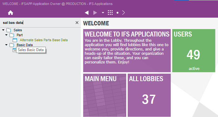Collapse the Sales folder node
Viewport: 218px width, 117px height.
click(x=3, y=30)
